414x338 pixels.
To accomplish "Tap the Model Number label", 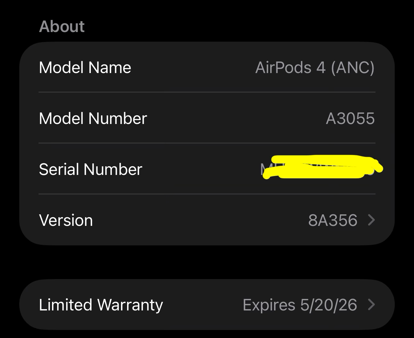I will pyautogui.click(x=93, y=119).
